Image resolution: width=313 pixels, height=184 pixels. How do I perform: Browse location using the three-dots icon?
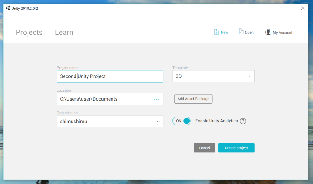(156, 99)
